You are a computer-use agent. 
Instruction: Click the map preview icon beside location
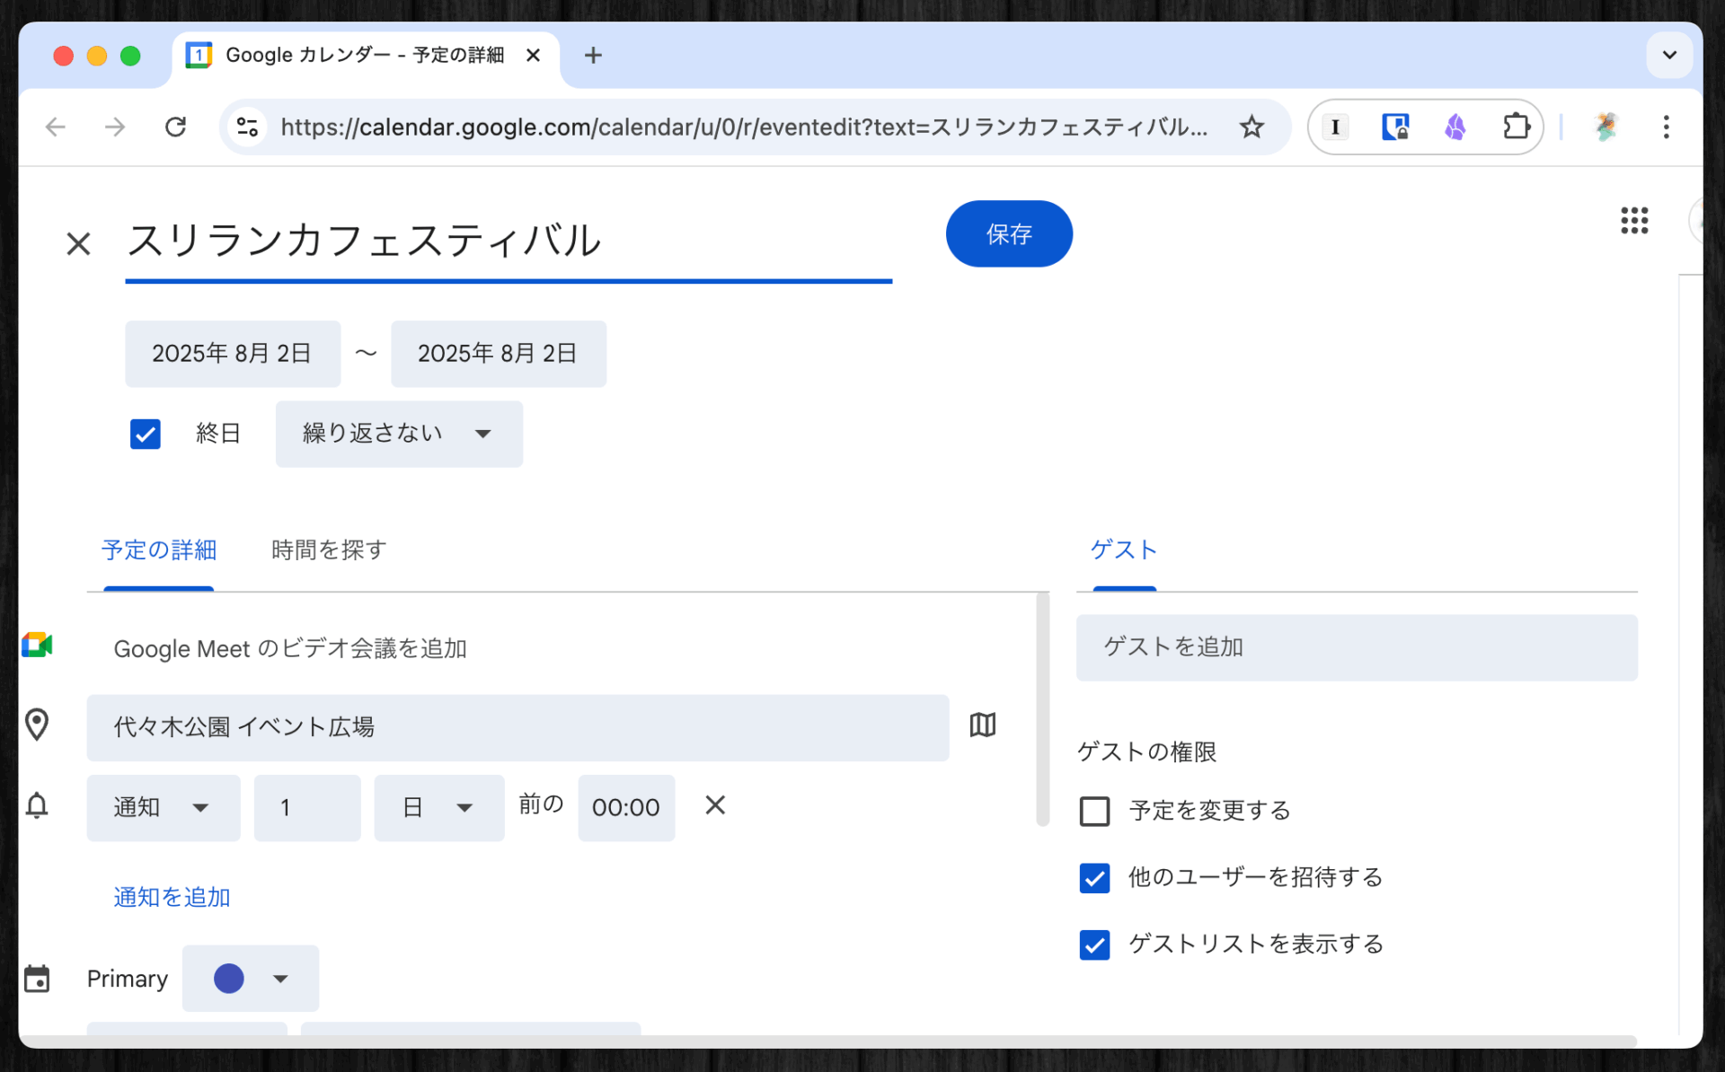(982, 725)
